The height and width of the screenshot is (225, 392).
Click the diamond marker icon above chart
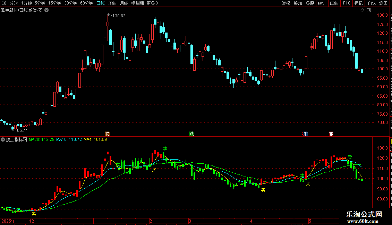click(362, 10)
